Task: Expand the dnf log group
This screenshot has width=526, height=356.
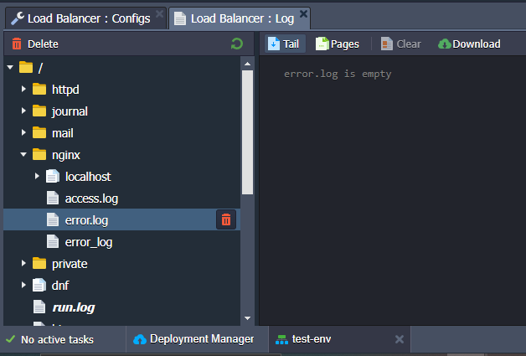Action: click(23, 285)
